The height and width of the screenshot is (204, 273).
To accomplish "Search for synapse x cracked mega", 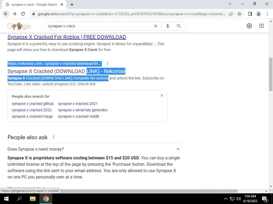I will click(32, 116).
